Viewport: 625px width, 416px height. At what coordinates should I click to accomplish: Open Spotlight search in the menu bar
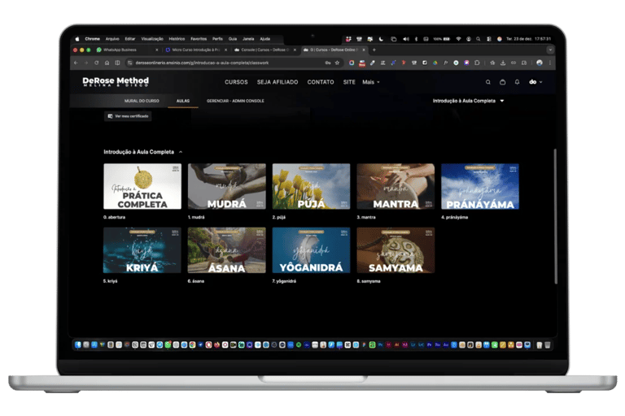pyautogui.click(x=478, y=39)
